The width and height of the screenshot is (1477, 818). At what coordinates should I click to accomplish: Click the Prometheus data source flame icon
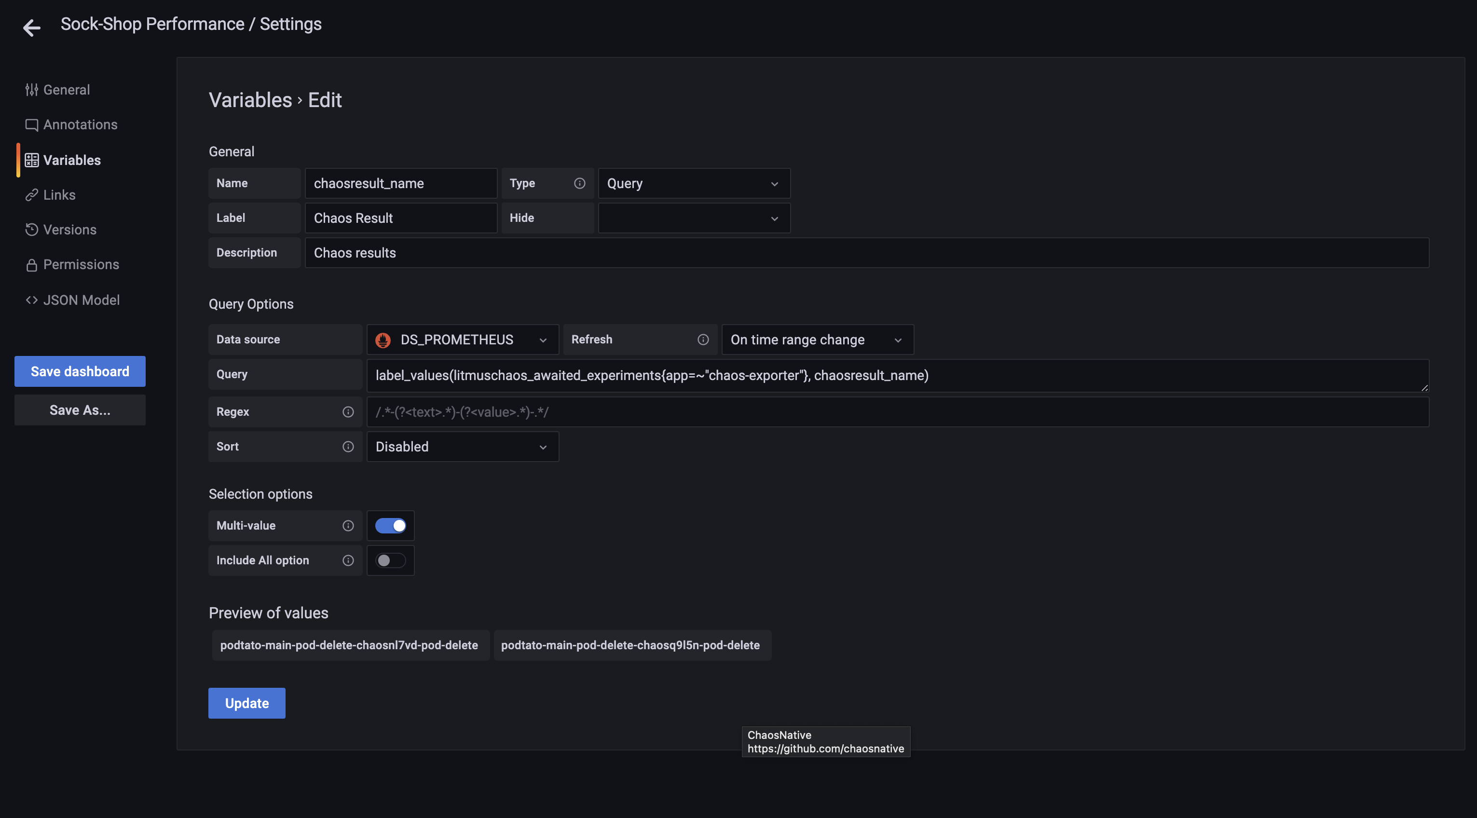tap(383, 340)
